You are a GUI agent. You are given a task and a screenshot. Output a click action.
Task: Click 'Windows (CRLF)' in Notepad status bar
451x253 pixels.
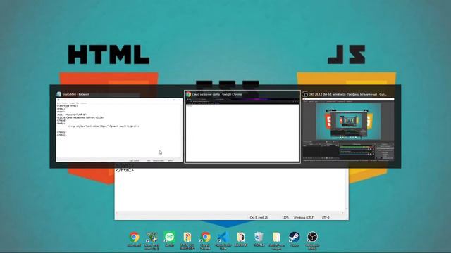pyautogui.click(x=304, y=218)
